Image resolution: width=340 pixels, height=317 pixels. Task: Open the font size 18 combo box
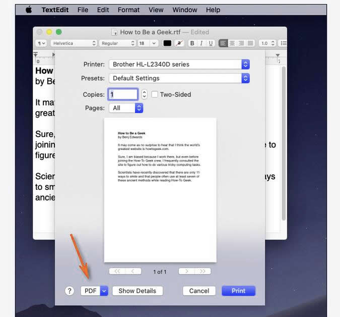tap(148, 43)
